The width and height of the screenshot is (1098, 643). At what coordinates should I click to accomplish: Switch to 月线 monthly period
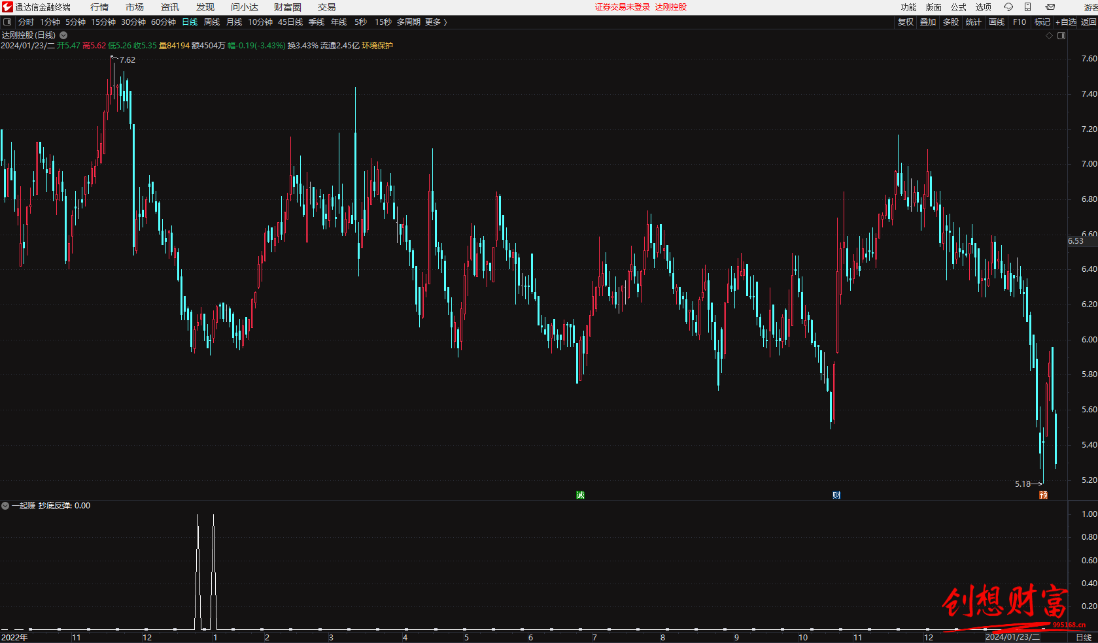234,22
